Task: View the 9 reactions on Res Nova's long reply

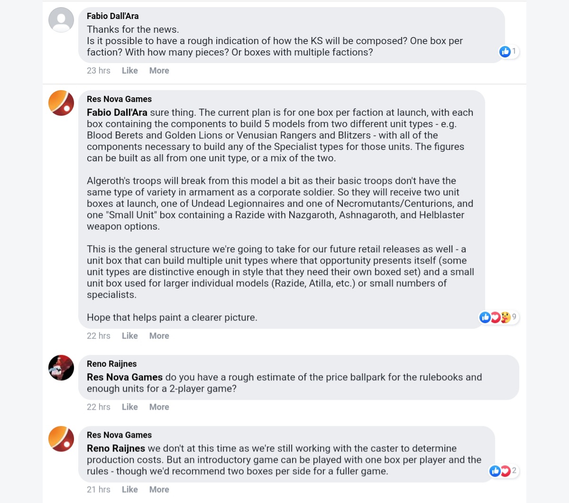Action: [x=498, y=317]
